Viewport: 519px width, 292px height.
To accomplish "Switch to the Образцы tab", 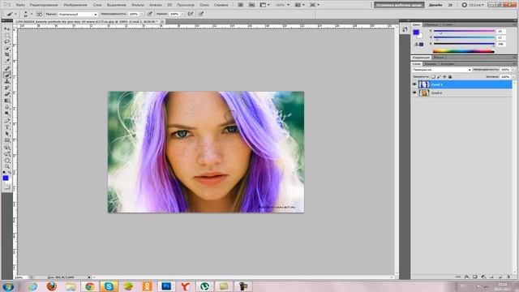I will click(431, 25).
